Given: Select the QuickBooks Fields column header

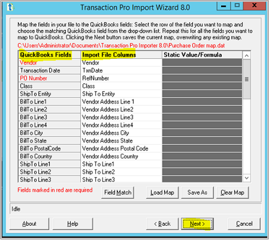Looking at the screenshot, I should (x=49, y=55).
